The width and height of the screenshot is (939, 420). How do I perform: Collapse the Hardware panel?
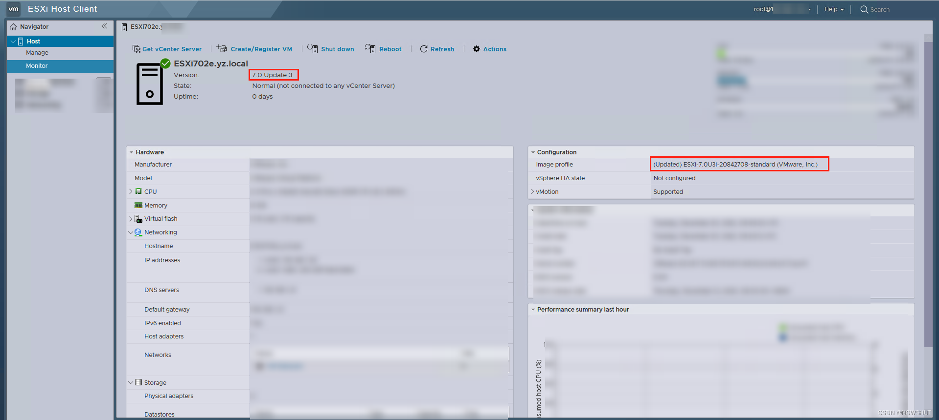(131, 152)
